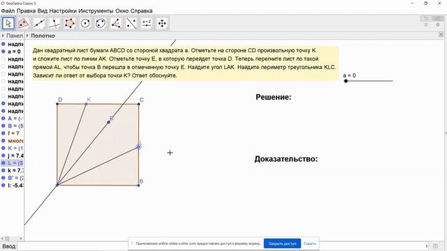Image resolution: width=447 pixels, height=251 pixels.
Task: Toggle visibility of a = 0
Action: click(3, 52)
